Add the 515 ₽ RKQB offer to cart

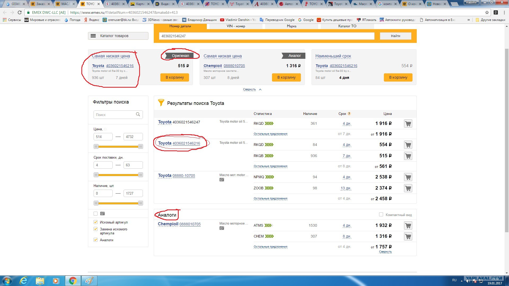[x=408, y=156]
